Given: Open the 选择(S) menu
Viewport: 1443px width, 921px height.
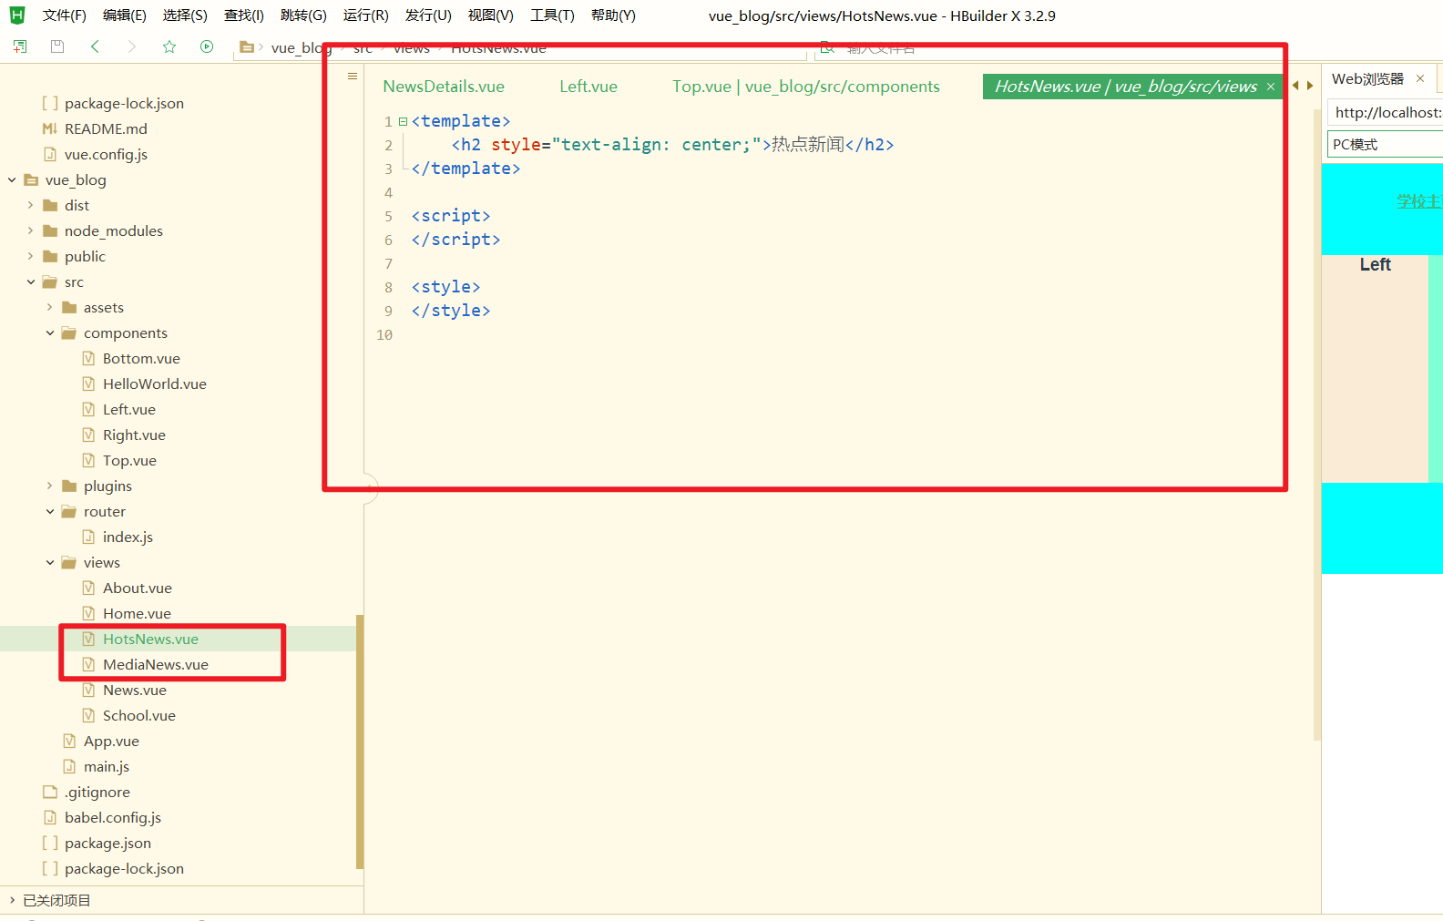Looking at the screenshot, I should pos(185,15).
